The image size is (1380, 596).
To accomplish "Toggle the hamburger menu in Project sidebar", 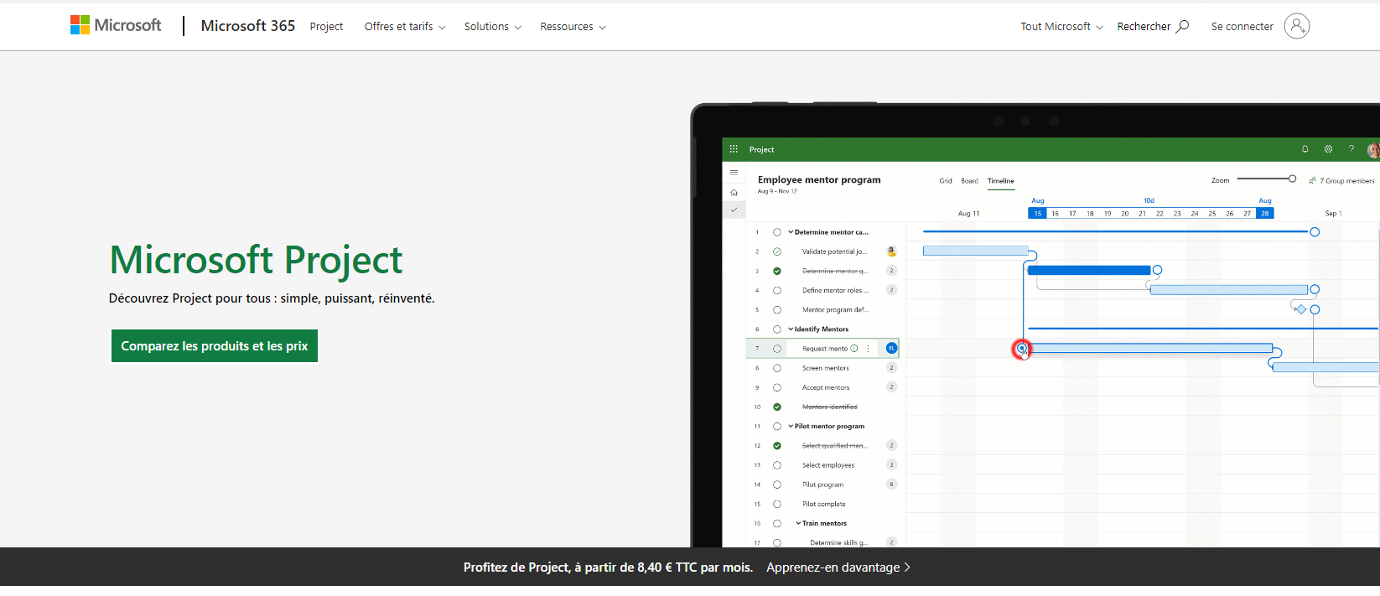I will 734,173.
